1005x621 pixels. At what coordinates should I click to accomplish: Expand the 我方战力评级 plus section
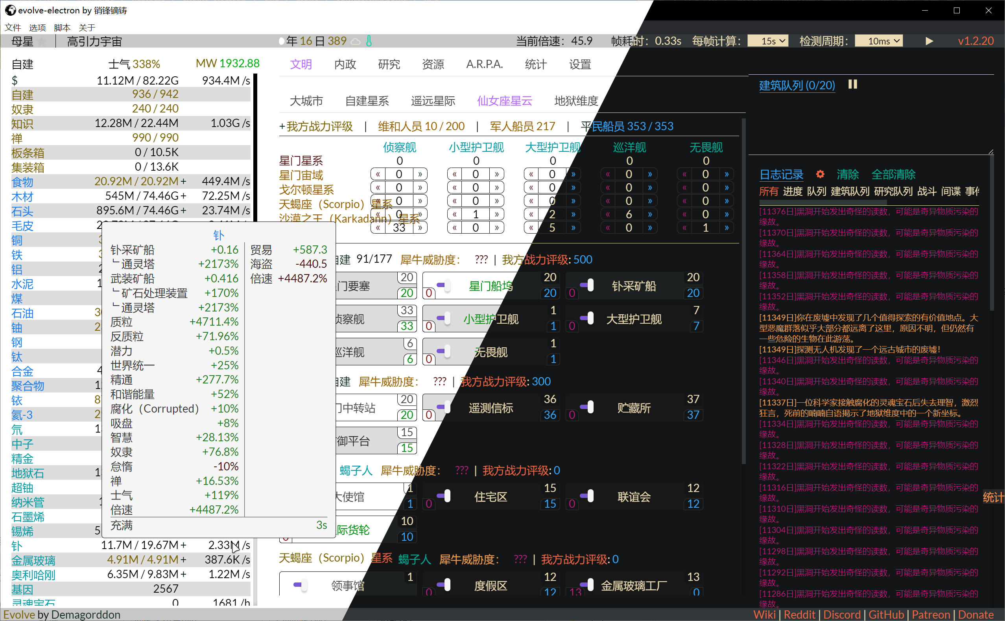[x=282, y=127]
